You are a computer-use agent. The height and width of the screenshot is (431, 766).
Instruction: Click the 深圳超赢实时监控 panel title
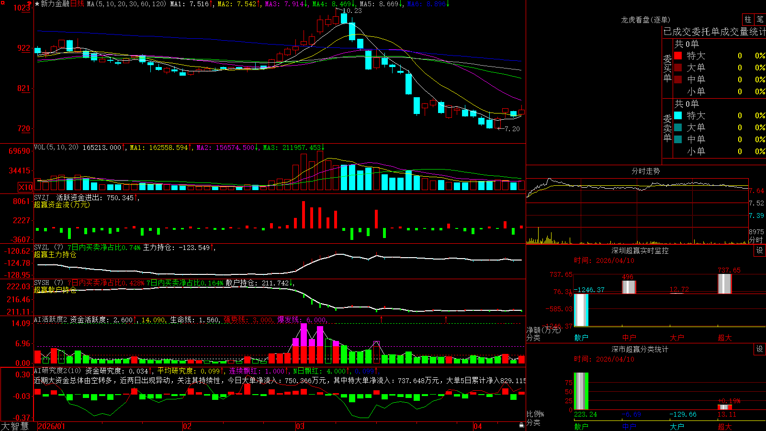[640, 250]
